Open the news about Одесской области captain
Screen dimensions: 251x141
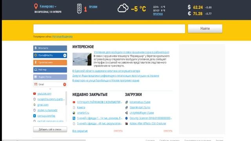click(106, 71)
